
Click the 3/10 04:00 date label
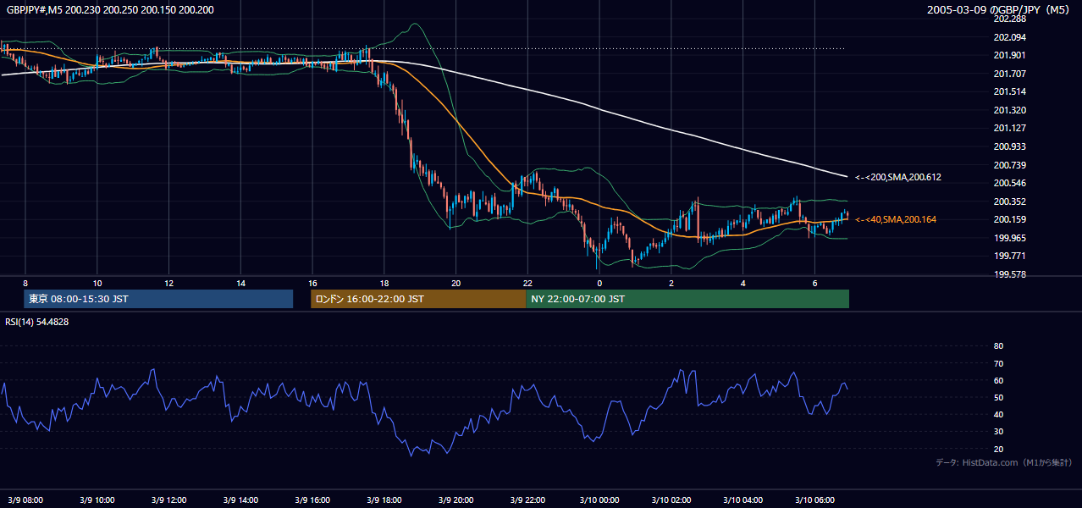coord(742,500)
